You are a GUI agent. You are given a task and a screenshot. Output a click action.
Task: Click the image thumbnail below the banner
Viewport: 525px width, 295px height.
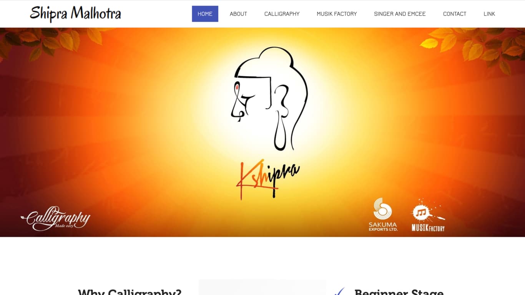pos(262,287)
